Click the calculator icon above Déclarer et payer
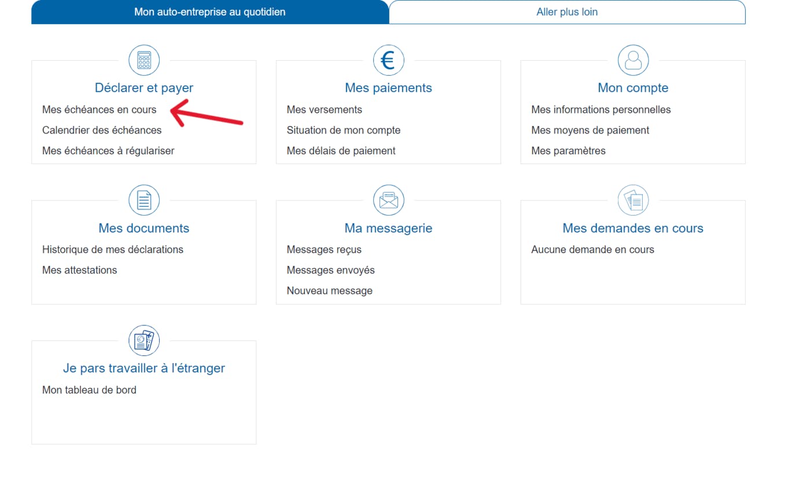 [143, 60]
